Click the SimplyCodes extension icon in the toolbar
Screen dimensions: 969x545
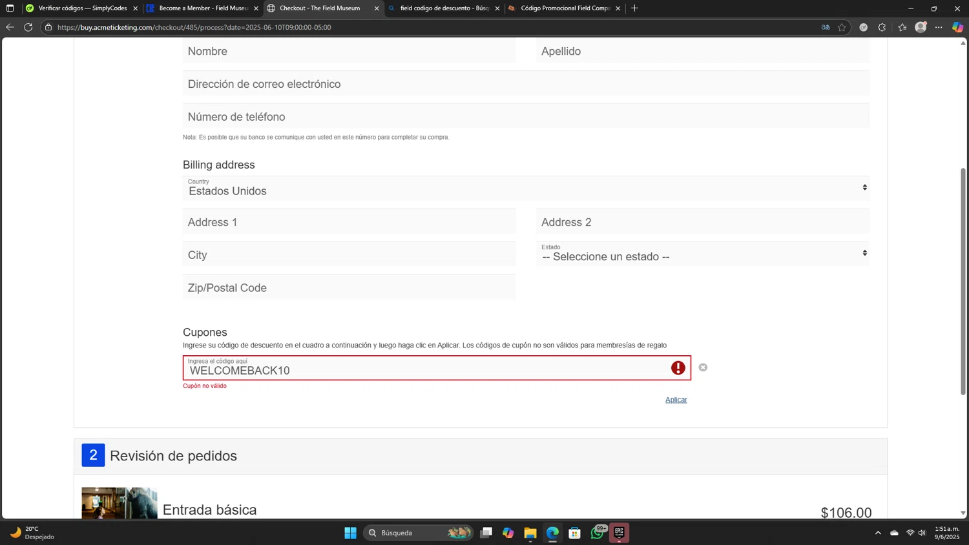[863, 27]
